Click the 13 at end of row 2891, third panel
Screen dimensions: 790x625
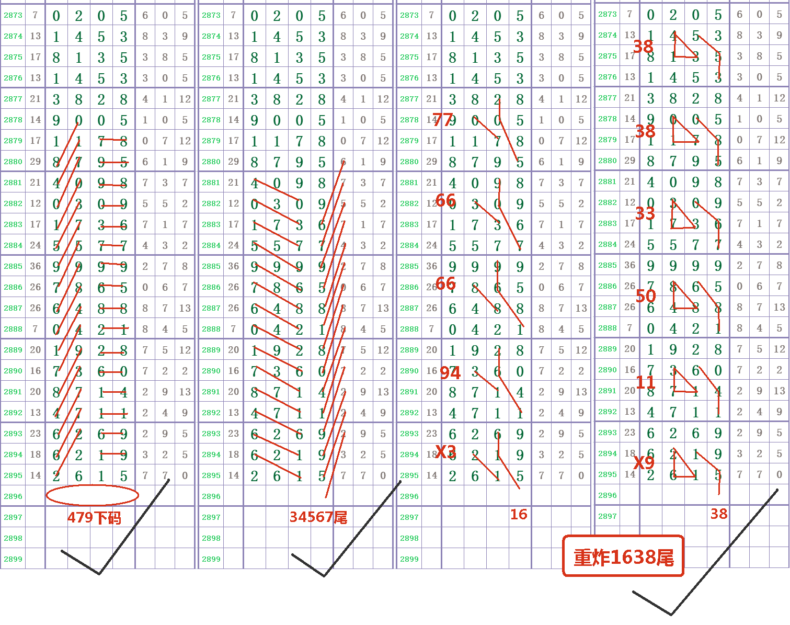click(581, 392)
